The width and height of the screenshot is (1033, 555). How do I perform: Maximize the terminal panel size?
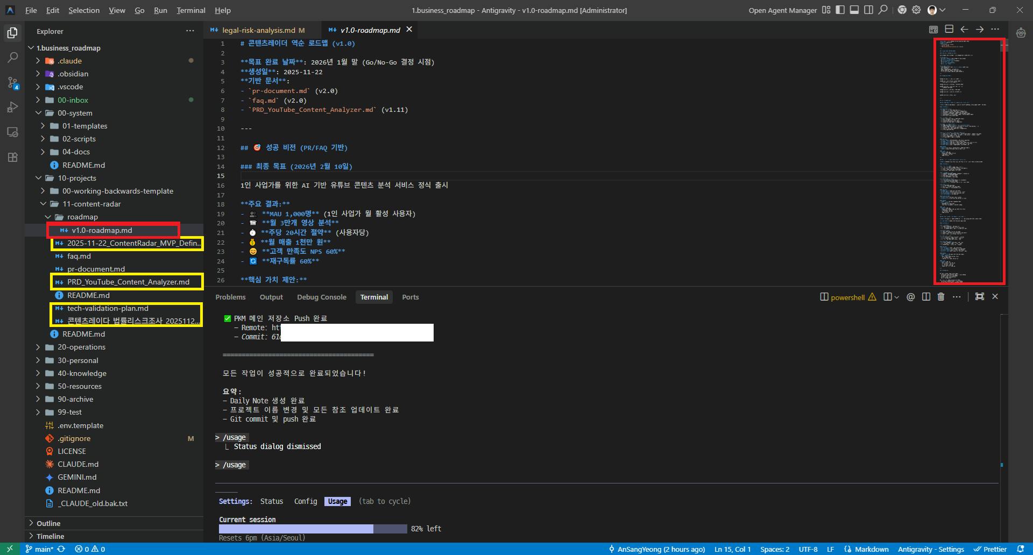(979, 297)
